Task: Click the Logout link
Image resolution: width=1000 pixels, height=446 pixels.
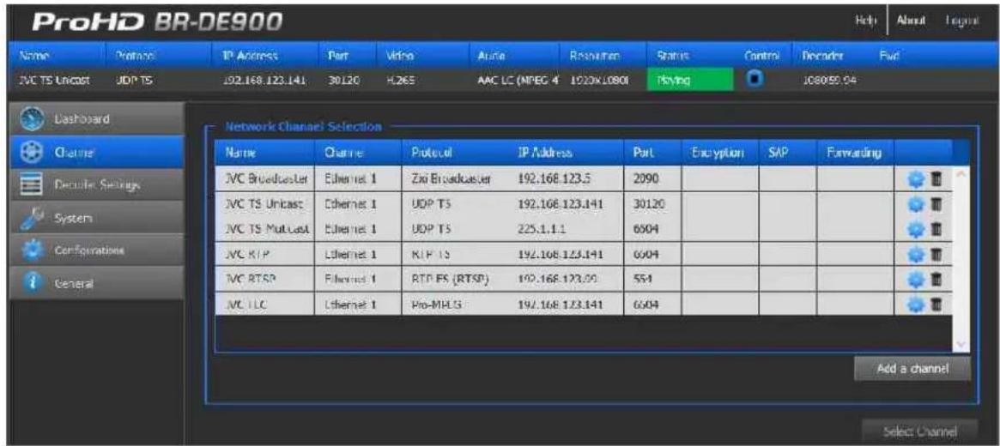Action: [x=961, y=21]
